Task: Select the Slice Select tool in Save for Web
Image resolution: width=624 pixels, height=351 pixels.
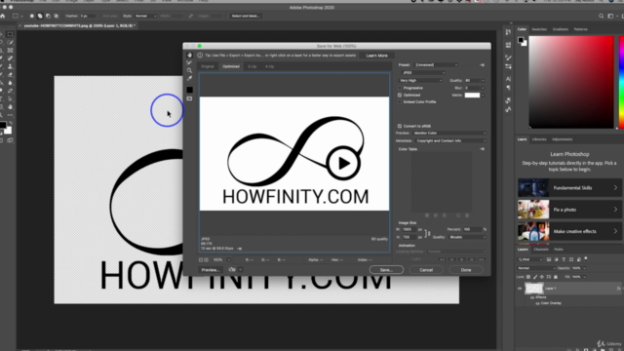Action: [x=189, y=62]
